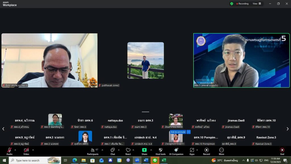Open Excel from the Windows taskbar
The height and width of the screenshot is (164, 291).
(x=163, y=160)
